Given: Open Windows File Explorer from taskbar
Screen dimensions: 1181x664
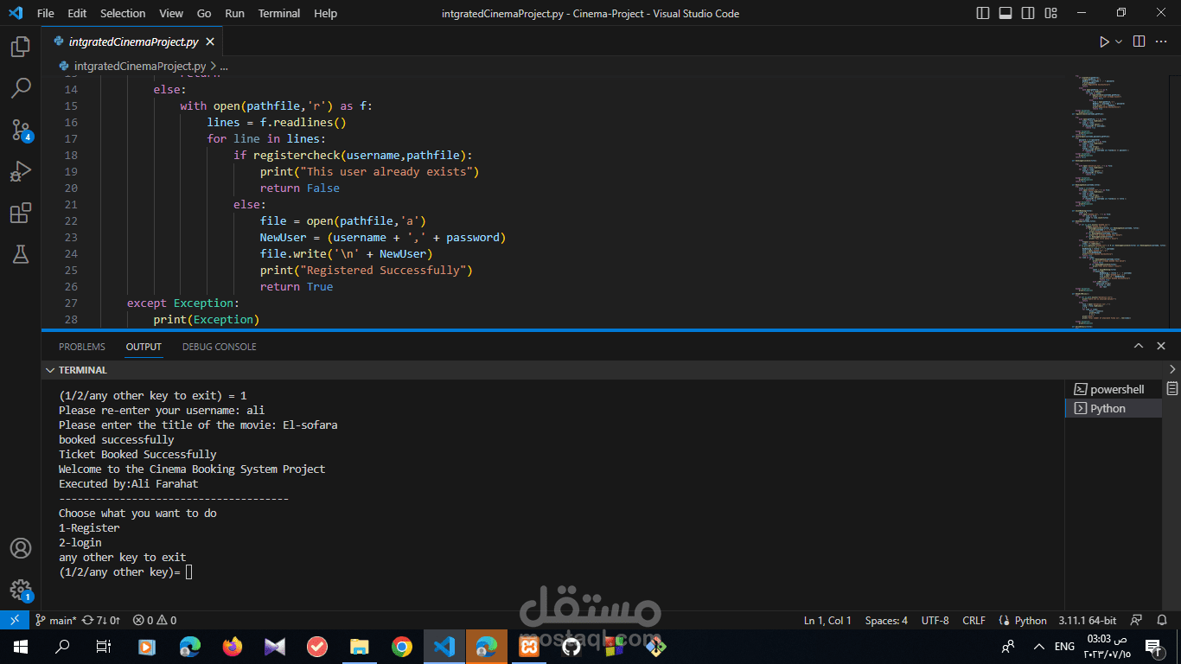Looking at the screenshot, I should 359,646.
